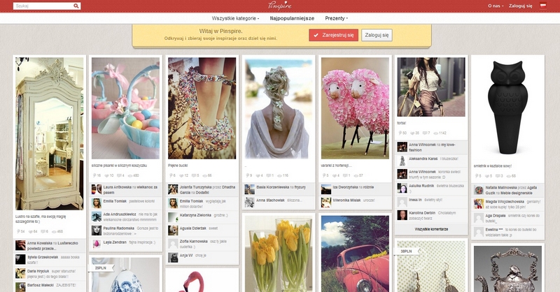This screenshot has height=292, width=560.
Task: Click Asiulka Rudnik's avatar
Action: click(402, 188)
